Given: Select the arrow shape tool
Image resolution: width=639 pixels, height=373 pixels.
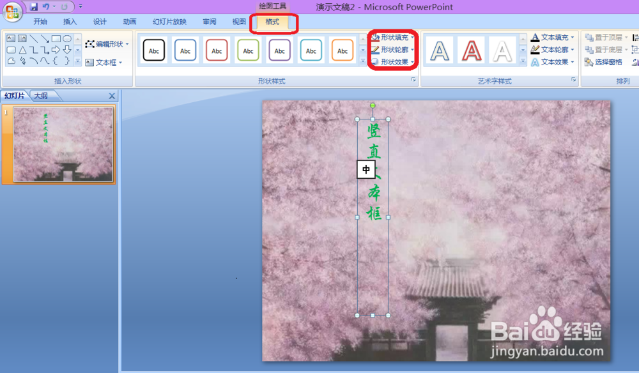Looking at the screenshot, I should pyautogui.click(x=45, y=39).
